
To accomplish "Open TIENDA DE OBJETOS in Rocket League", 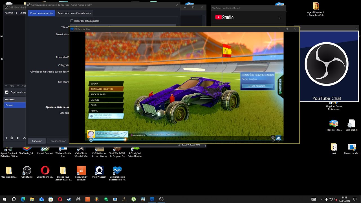I will click(x=106, y=89).
